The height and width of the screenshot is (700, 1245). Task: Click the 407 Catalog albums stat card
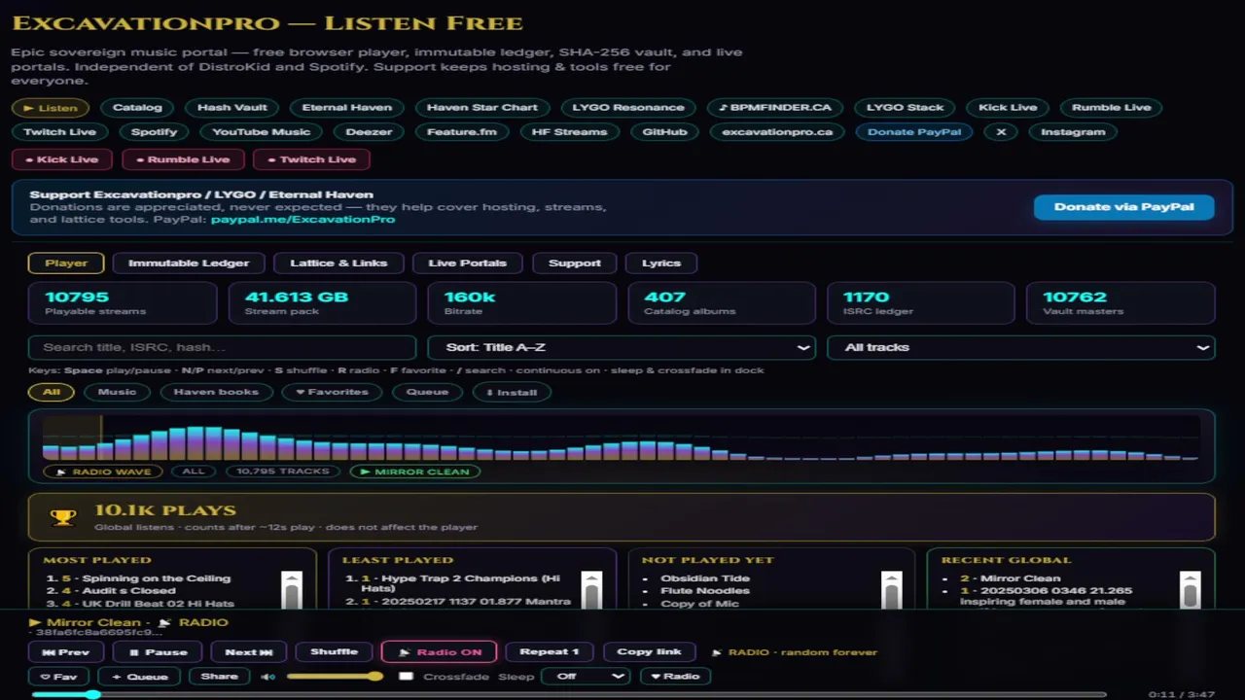pyautogui.click(x=722, y=302)
